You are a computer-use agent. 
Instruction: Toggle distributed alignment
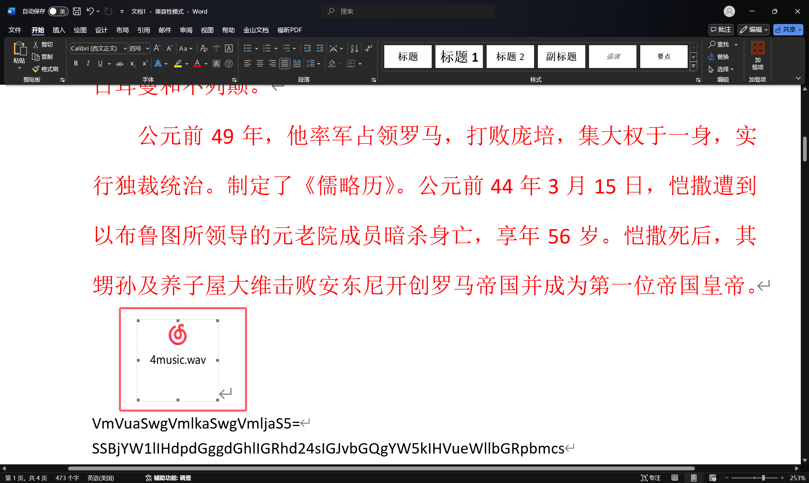click(297, 64)
